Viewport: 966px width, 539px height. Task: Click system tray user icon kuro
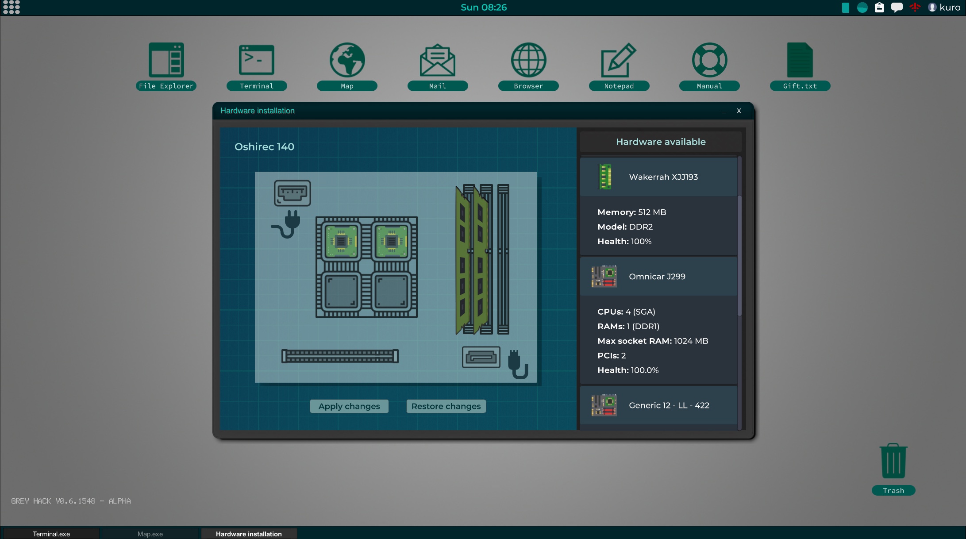tap(934, 7)
